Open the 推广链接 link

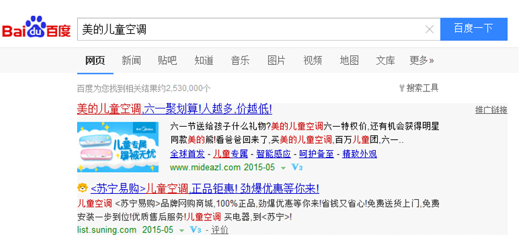(x=491, y=110)
